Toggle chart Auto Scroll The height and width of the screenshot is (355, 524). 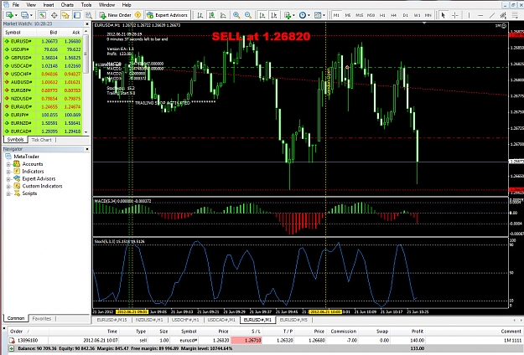click(x=262, y=15)
